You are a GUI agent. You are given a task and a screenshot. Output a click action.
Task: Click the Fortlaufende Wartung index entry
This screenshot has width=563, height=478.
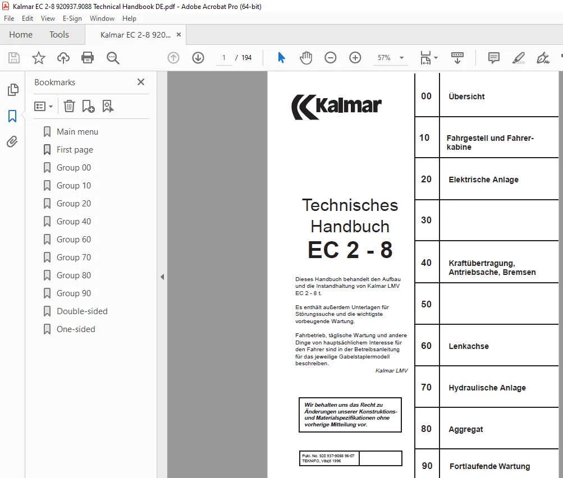tap(490, 466)
